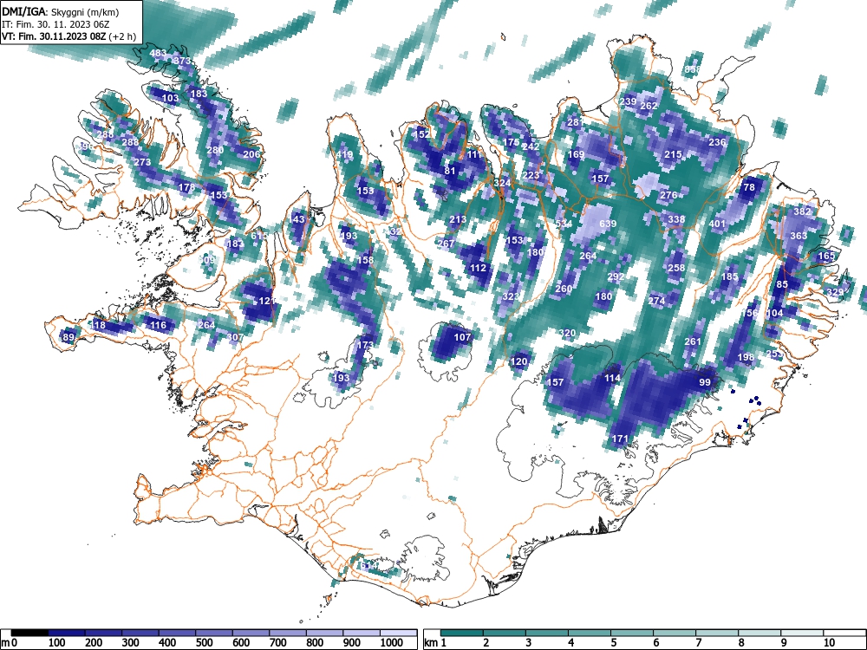The height and width of the screenshot is (650, 867).
Task: Click the black legend segment at m 0
Action: pos(29,633)
